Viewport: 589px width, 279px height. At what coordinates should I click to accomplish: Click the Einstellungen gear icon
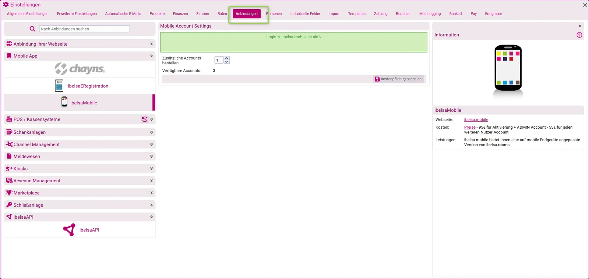click(x=6, y=5)
